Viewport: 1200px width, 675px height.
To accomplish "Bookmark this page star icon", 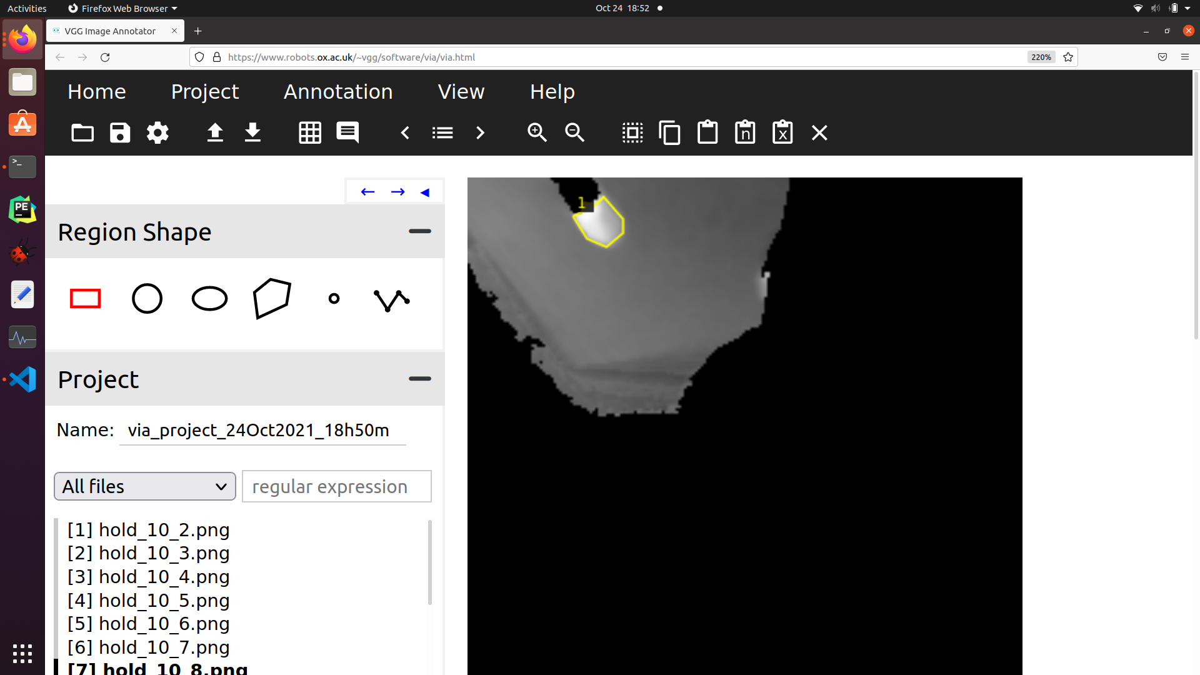I will tap(1068, 57).
